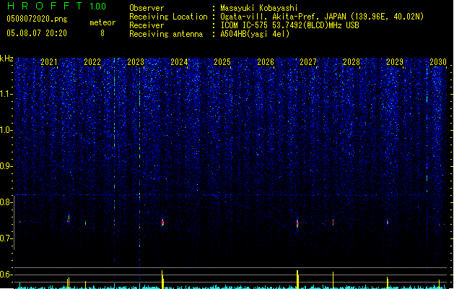Click the Receiving Location field label
The image size is (454, 289).
click(x=168, y=17)
